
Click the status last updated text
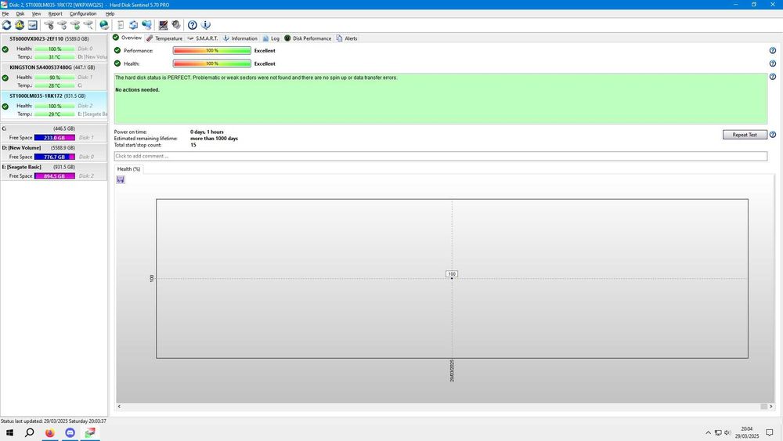[x=53, y=421]
